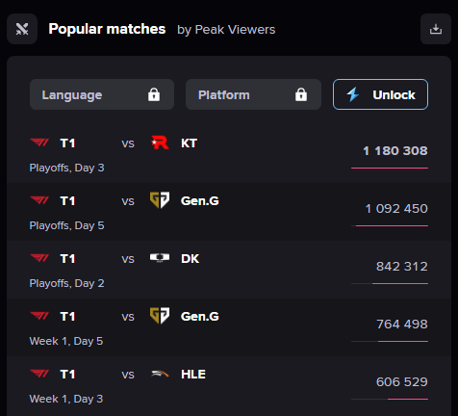Click the Unlock button

(x=380, y=94)
